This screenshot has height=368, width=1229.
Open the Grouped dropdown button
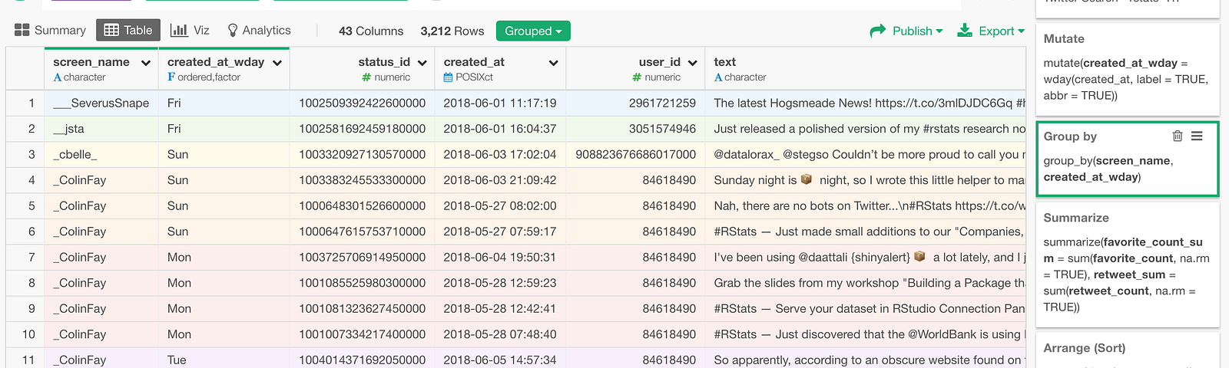click(x=533, y=31)
